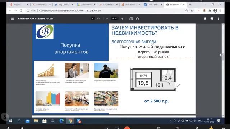This screenshot has width=230, height=129.
Task: Go back in browser history
Action: (10, 10)
